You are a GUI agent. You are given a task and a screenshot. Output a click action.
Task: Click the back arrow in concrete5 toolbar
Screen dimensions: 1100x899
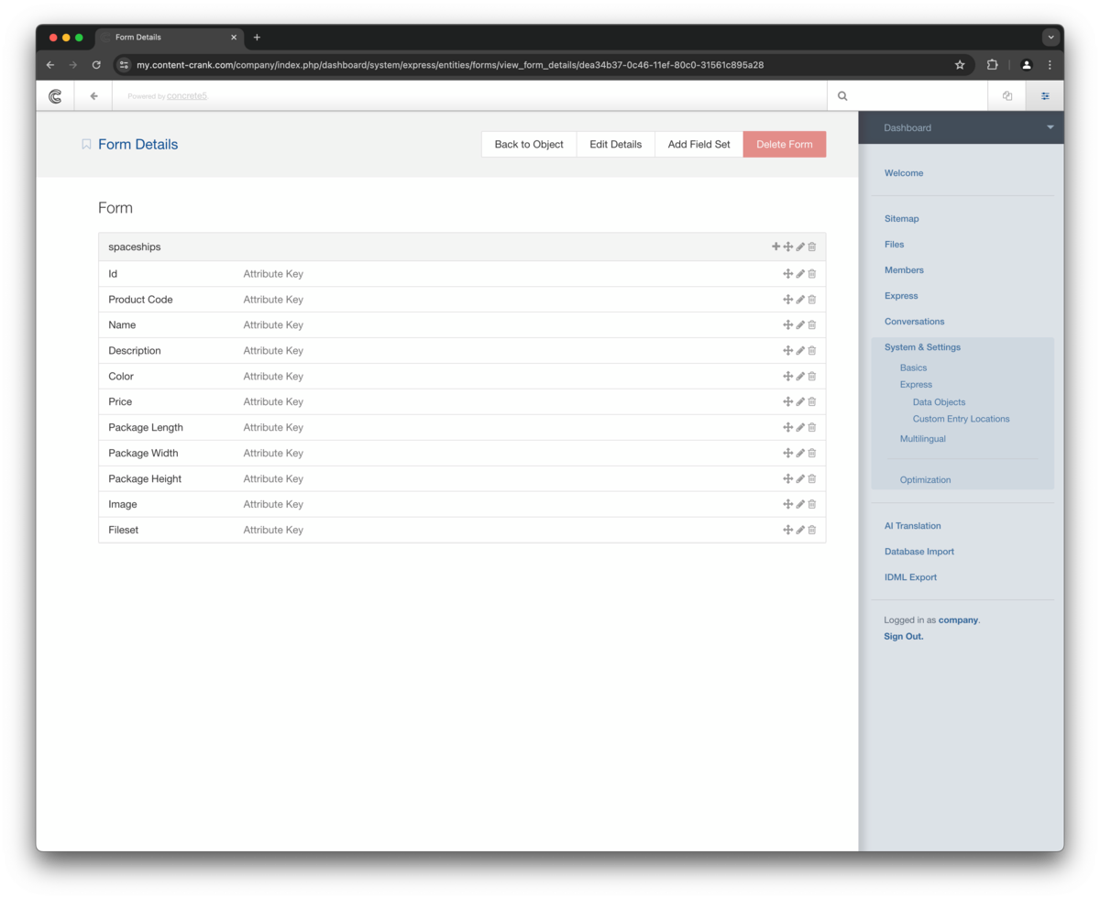93,95
